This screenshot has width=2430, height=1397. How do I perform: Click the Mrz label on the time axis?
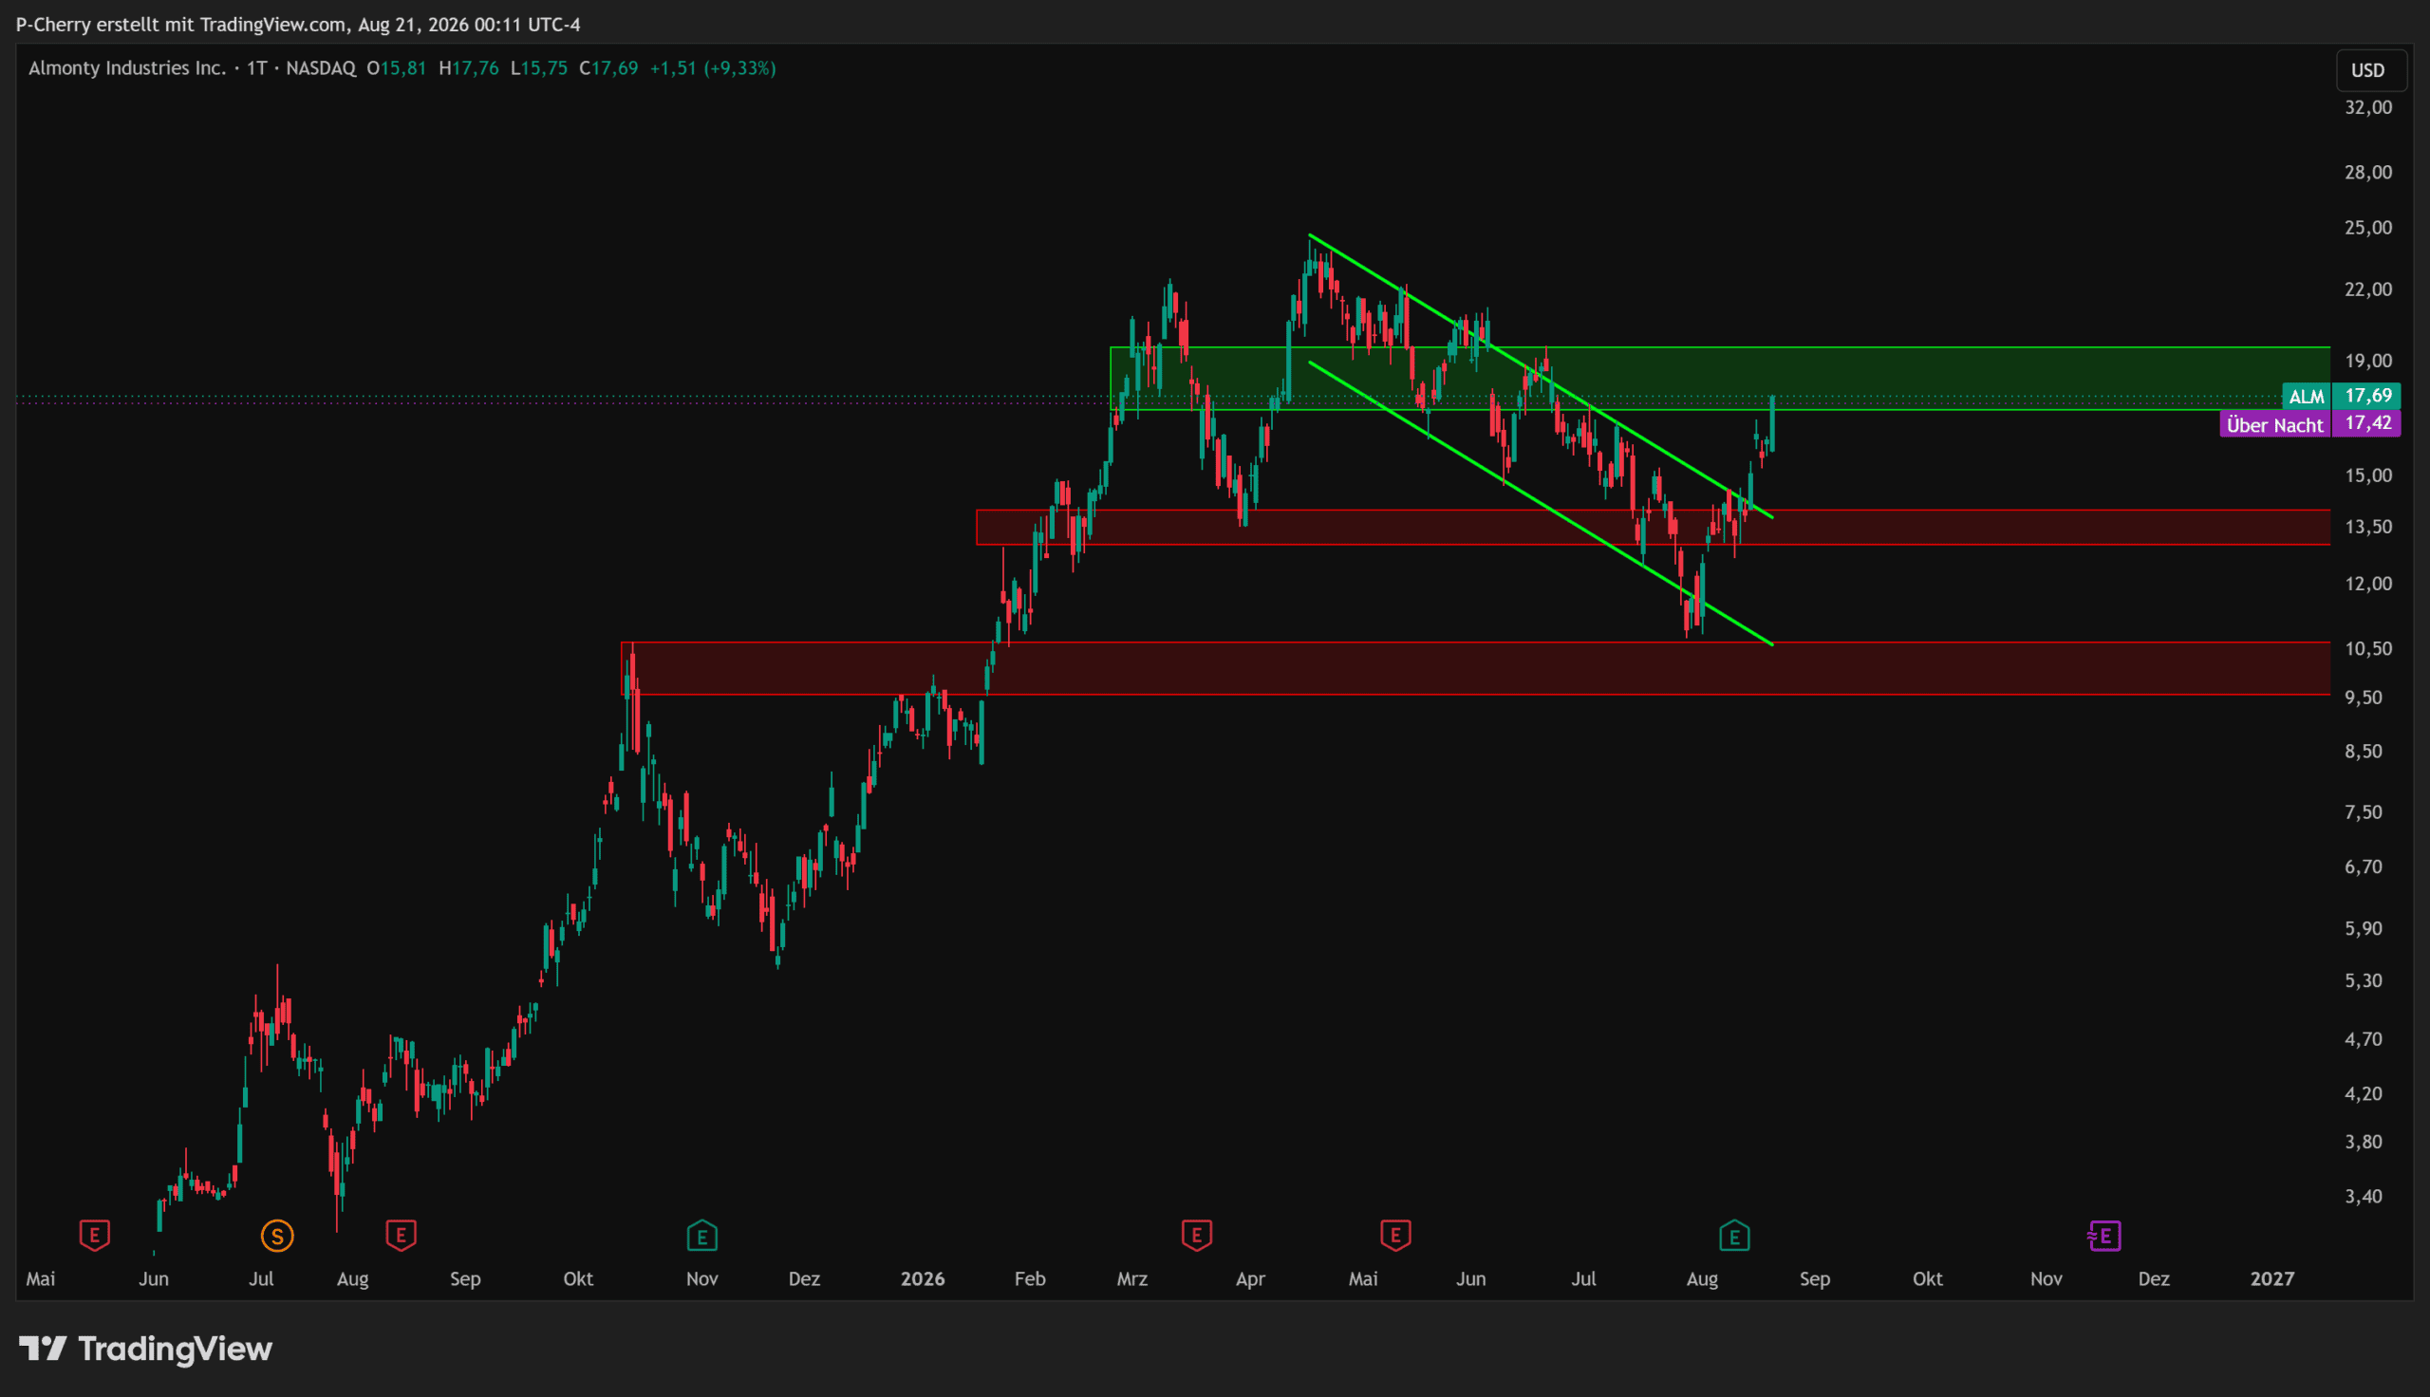tap(1133, 1279)
